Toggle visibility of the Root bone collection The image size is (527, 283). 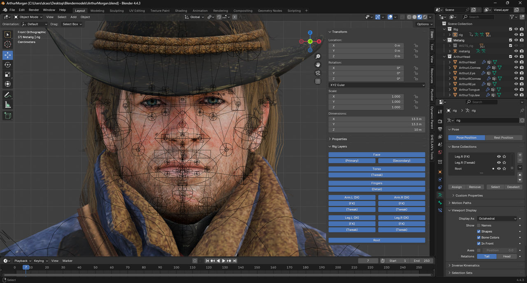(x=499, y=169)
